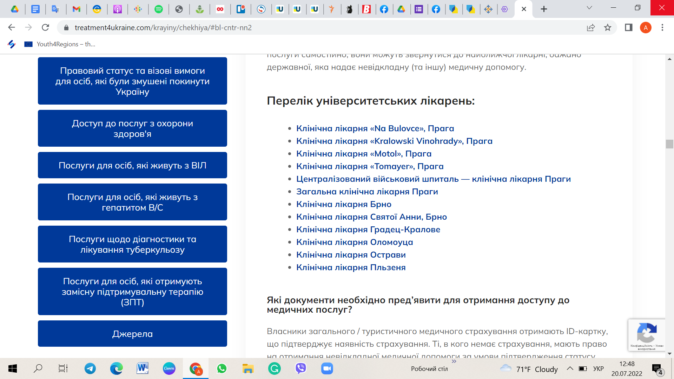The image size is (674, 379).
Task: Open the first bookmark bar icon
Action: coord(12,44)
